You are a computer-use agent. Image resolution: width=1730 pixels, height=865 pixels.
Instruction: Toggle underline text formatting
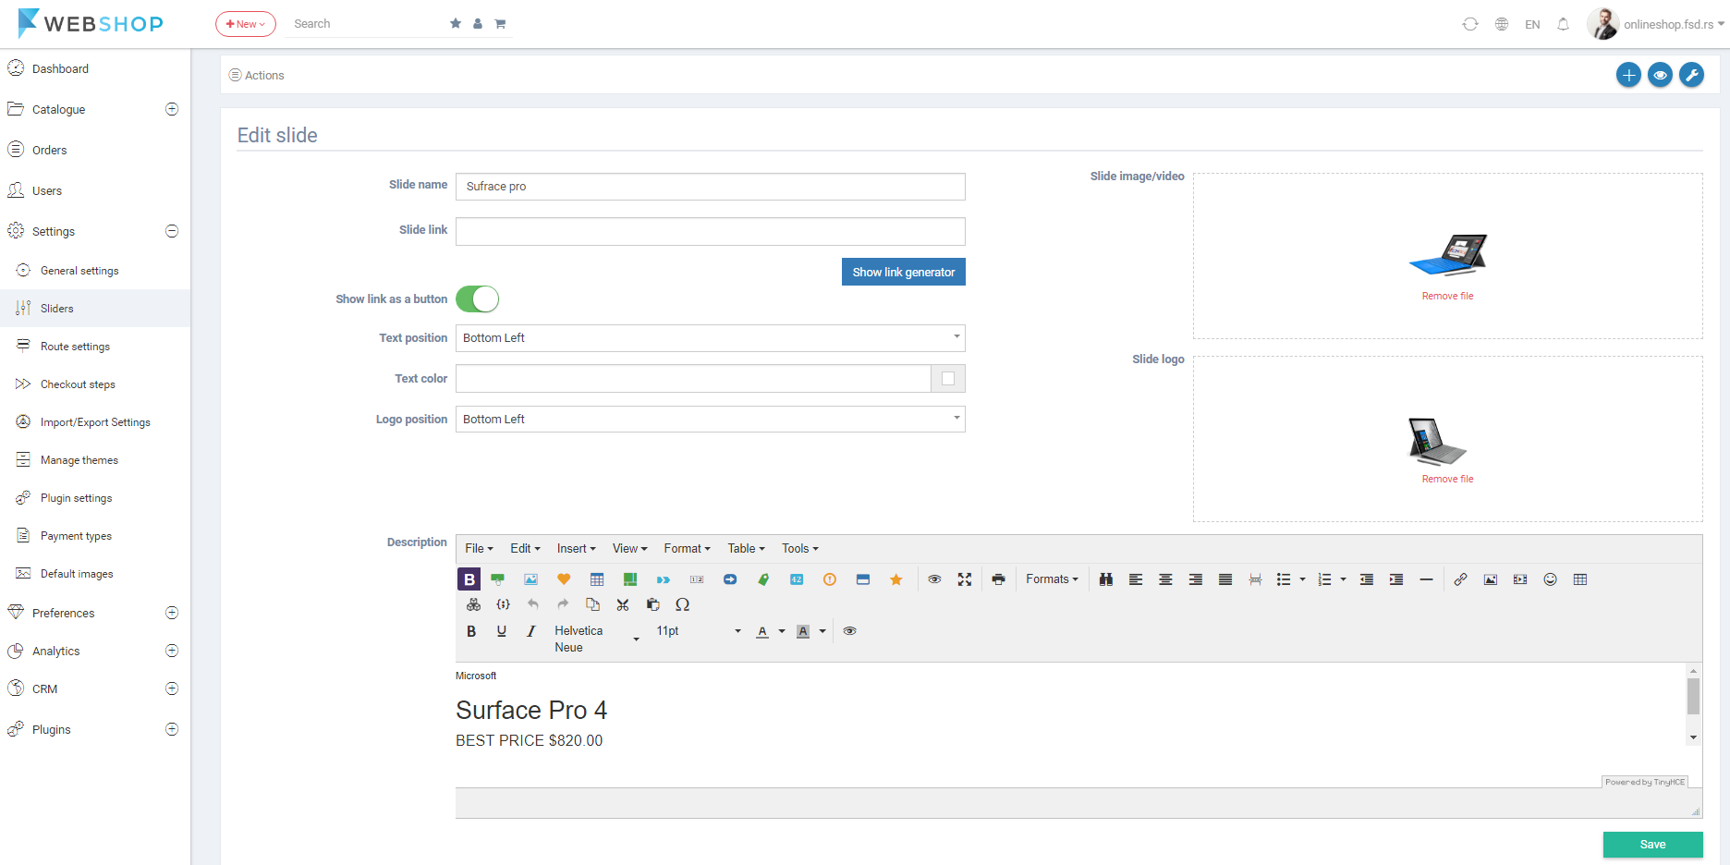(501, 631)
